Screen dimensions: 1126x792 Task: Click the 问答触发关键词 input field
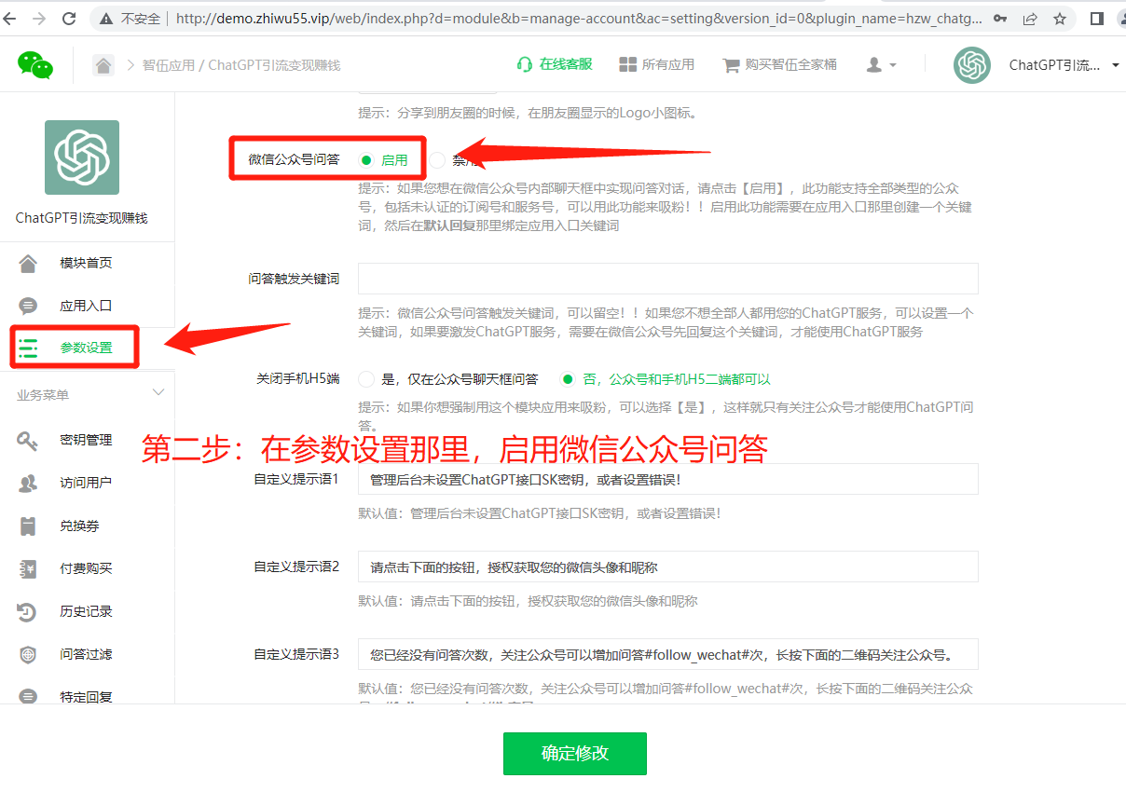pyautogui.click(x=668, y=279)
